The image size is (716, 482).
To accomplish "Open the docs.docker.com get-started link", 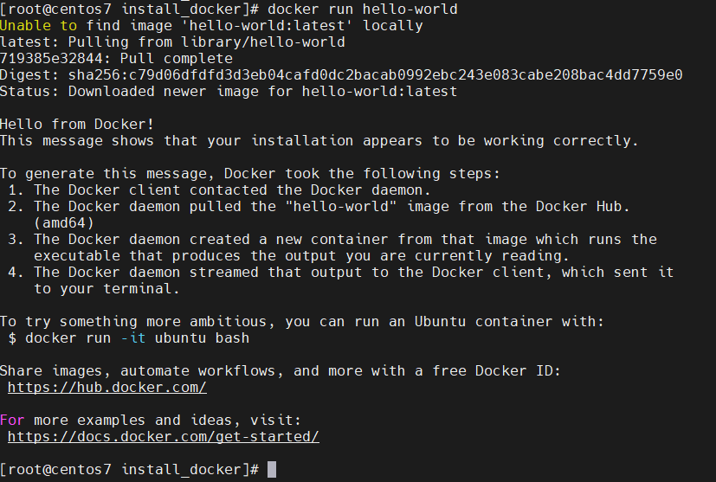I will (164, 436).
